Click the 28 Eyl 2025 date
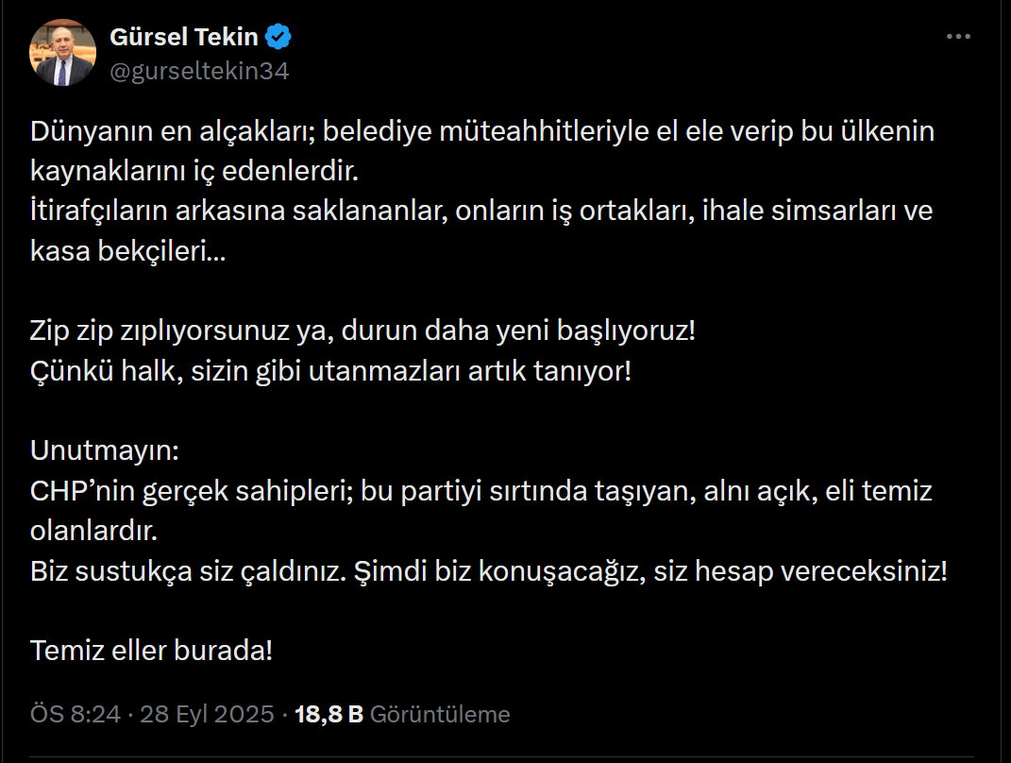 (207, 715)
